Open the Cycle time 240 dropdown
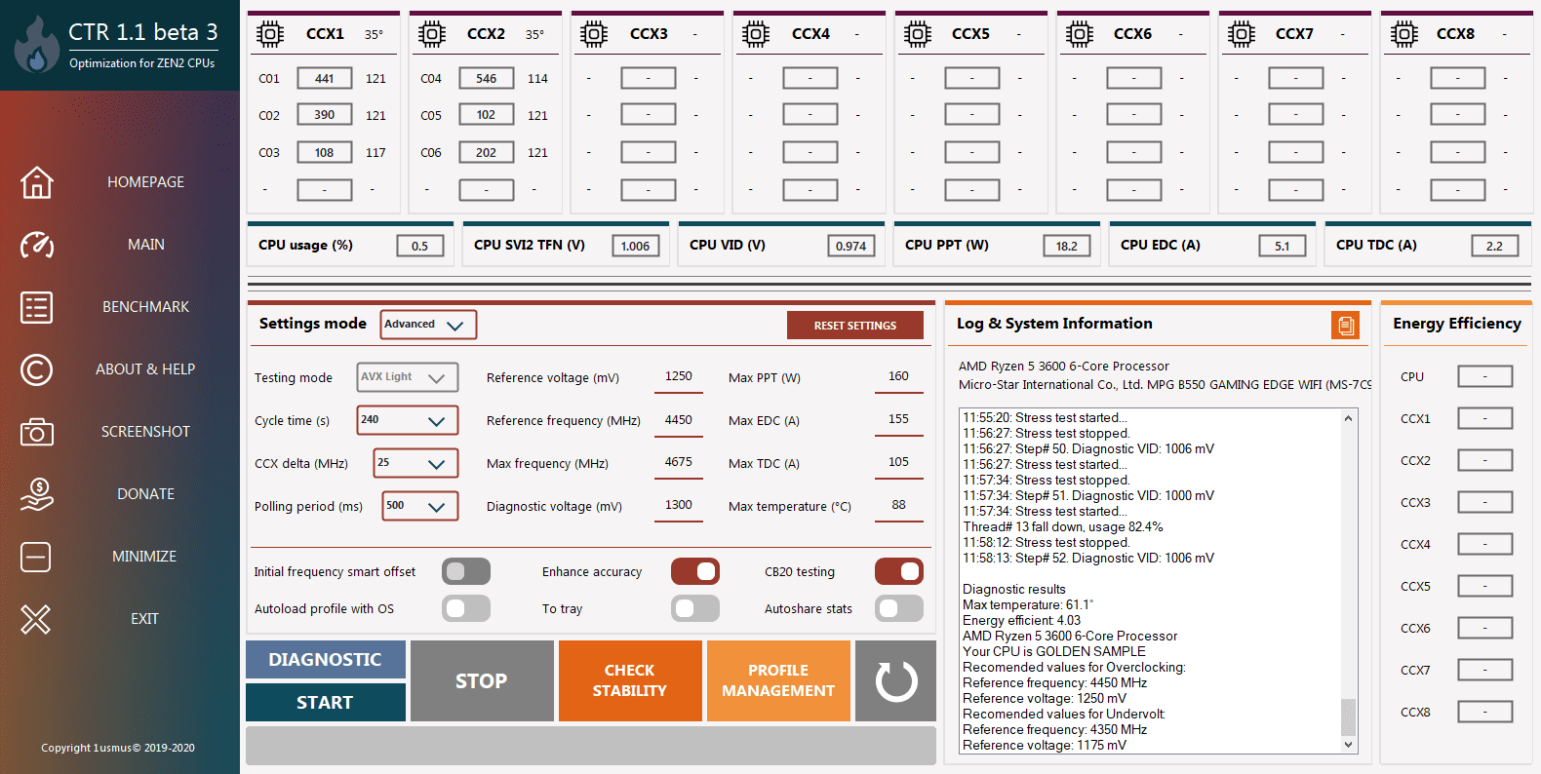The height and width of the screenshot is (774, 1541). click(407, 420)
